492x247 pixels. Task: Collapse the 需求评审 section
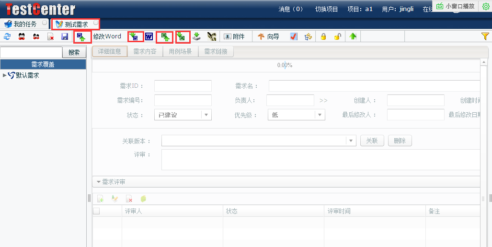(99, 182)
